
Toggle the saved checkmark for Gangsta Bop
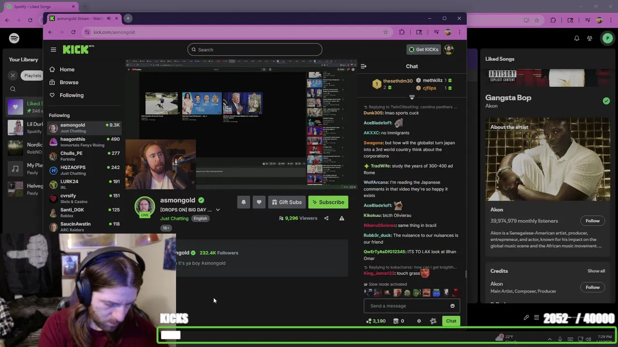[x=606, y=101]
